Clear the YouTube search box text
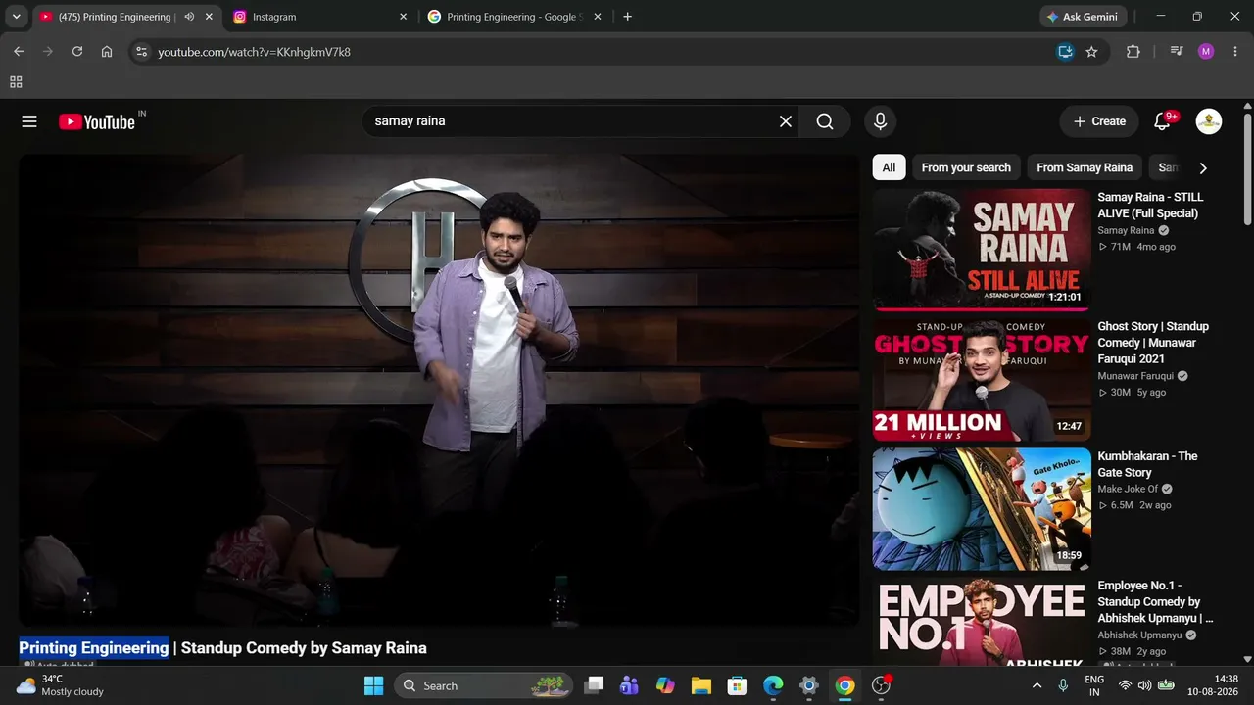The height and width of the screenshot is (705, 1254). [785, 121]
